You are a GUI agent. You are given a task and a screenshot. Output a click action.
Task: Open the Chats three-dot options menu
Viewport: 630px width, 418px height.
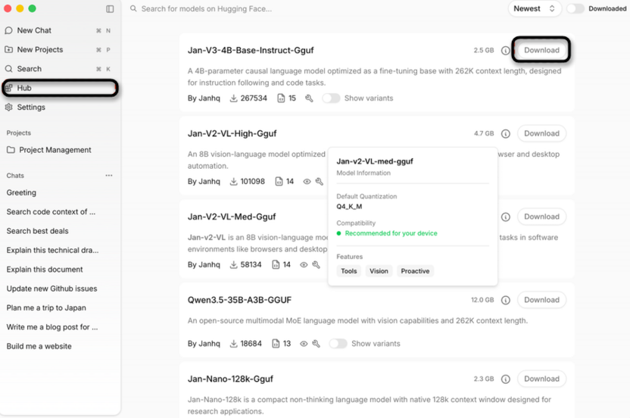point(109,176)
